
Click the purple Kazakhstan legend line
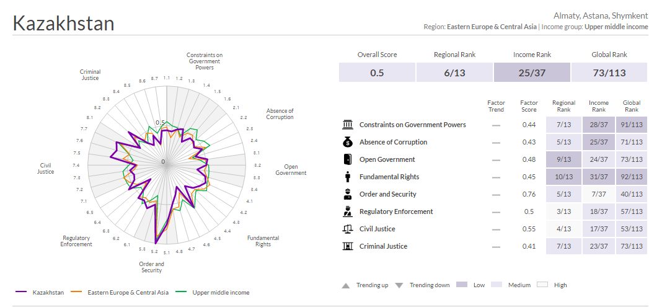21,293
